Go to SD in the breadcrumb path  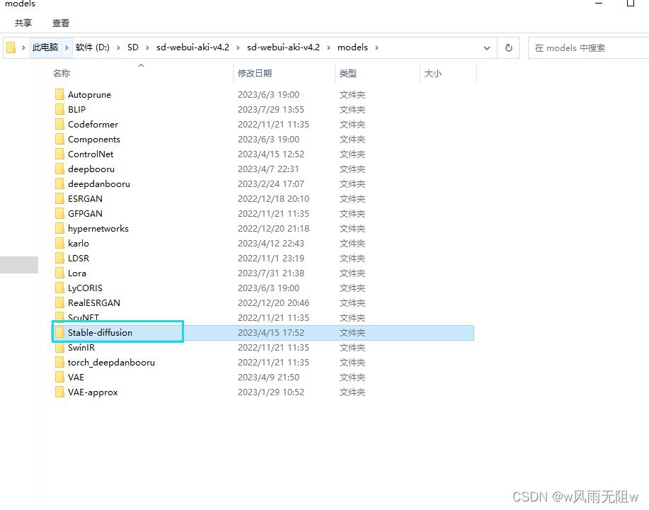(133, 47)
